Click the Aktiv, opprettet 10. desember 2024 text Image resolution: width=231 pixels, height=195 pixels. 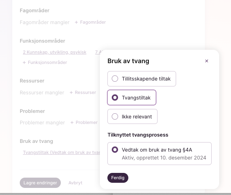164,158
